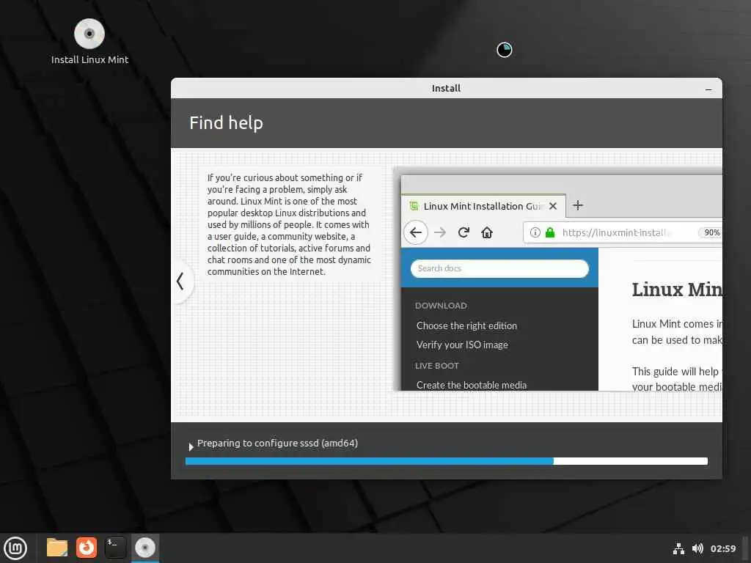Image resolution: width=751 pixels, height=563 pixels.
Task: Open the Linux Mint start menu
Action: (15, 548)
